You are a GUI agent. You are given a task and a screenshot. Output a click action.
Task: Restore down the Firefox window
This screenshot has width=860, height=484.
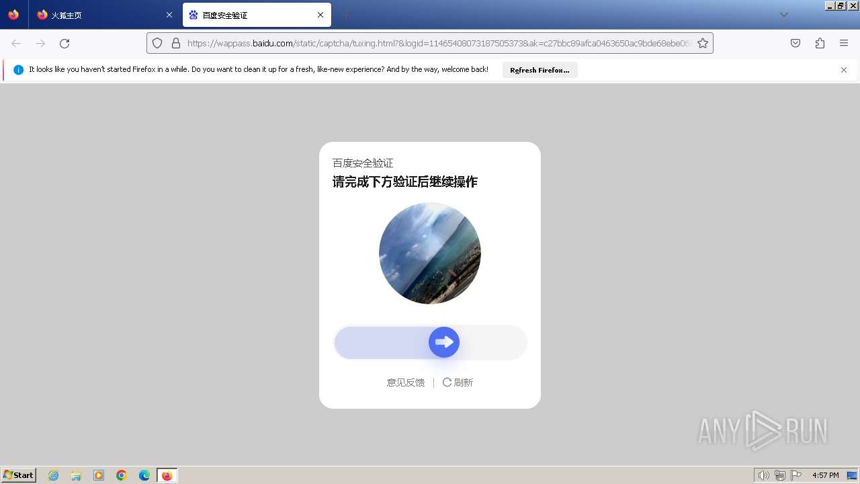tap(841, 5)
